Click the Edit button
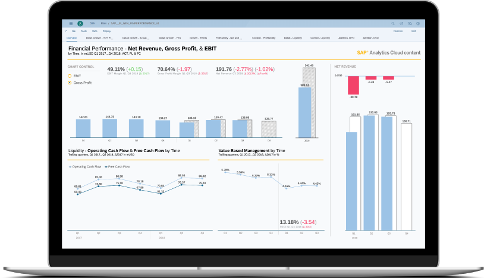This screenshot has height=278, width=484. click(x=413, y=31)
